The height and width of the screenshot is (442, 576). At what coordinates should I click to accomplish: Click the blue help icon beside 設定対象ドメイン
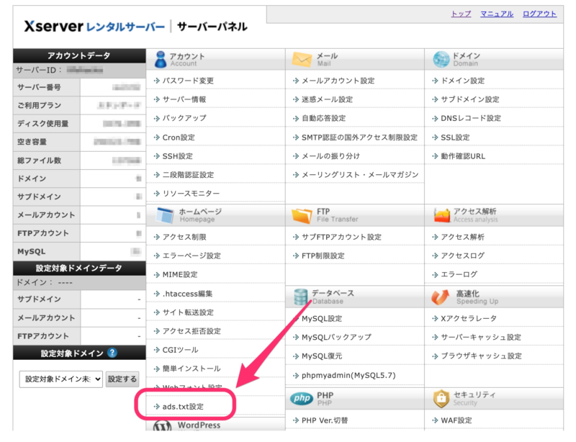112,353
